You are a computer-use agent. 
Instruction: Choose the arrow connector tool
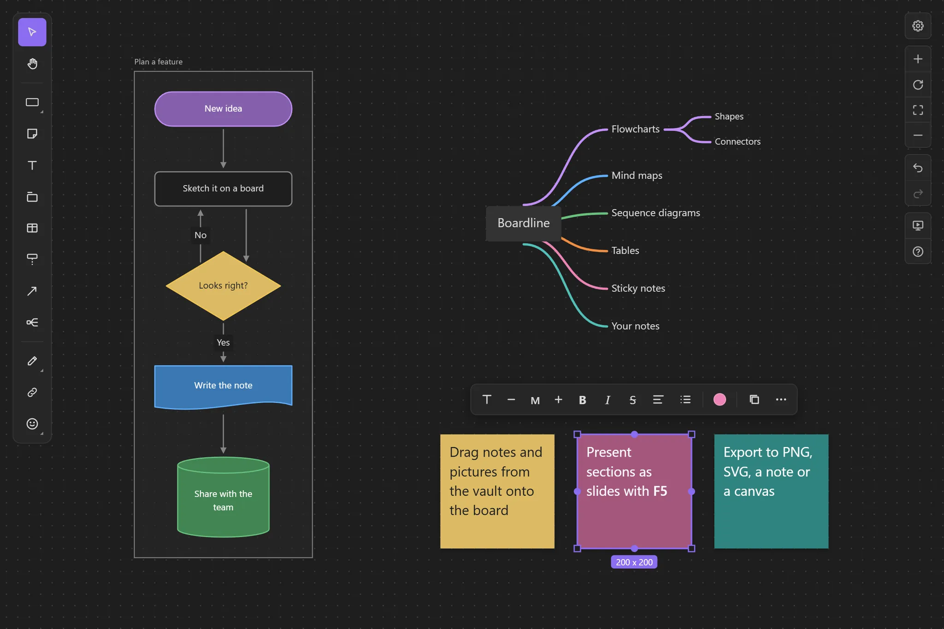point(32,291)
